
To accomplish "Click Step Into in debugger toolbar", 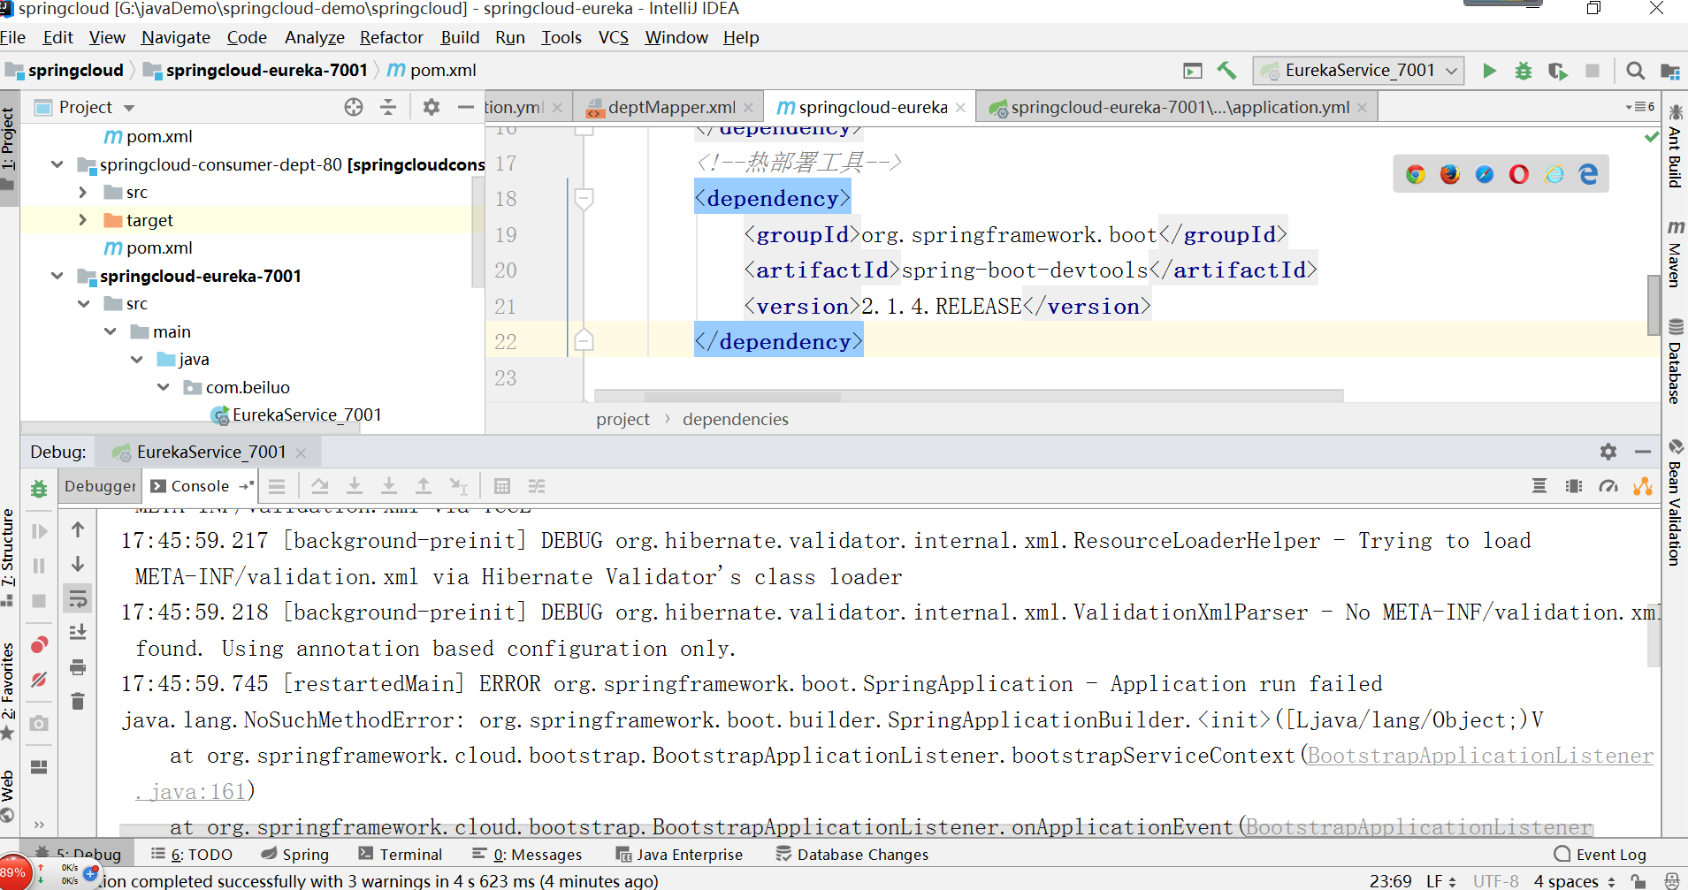I will point(355,486).
